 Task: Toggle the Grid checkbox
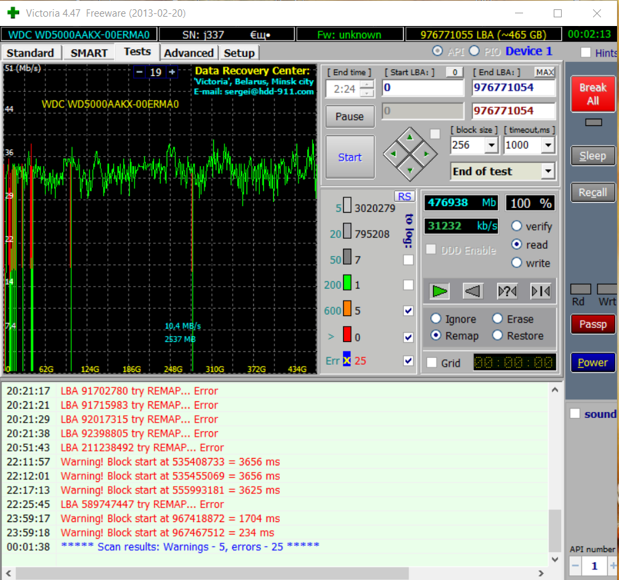(x=432, y=363)
